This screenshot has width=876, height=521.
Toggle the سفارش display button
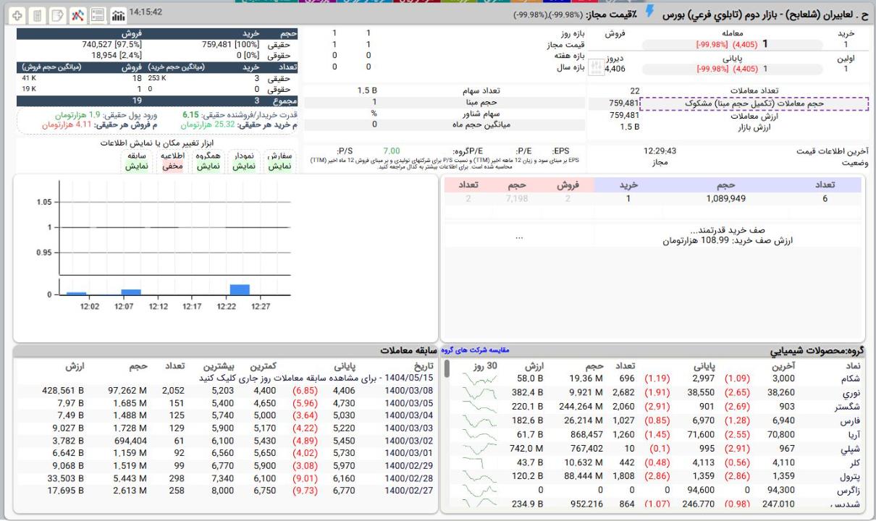tap(280, 161)
